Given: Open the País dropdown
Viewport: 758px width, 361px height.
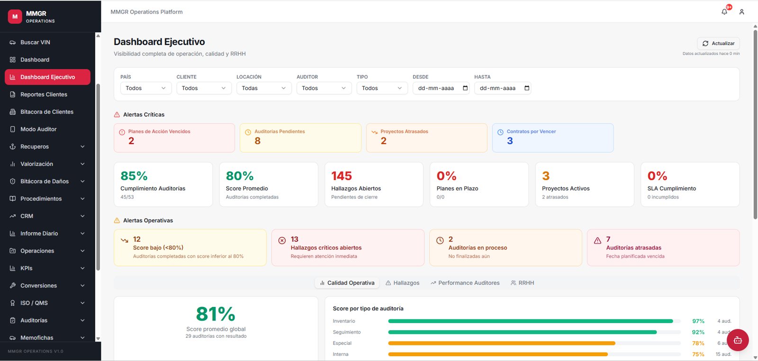Looking at the screenshot, I should [x=146, y=88].
